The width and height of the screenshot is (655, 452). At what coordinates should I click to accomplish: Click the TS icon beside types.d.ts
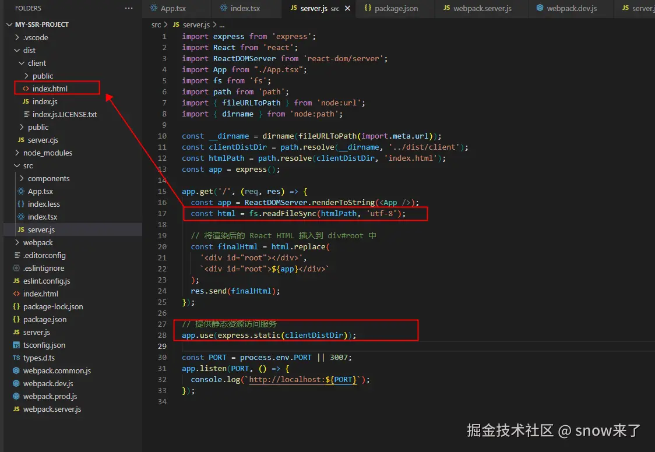16,358
